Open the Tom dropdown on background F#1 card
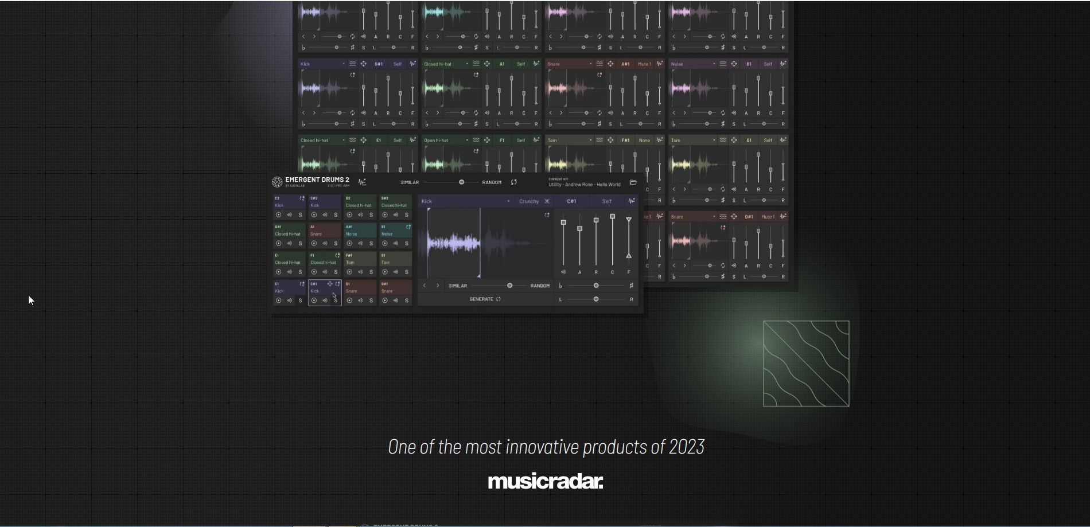Screen dimensions: 1090x527 pyautogui.click(x=570, y=140)
